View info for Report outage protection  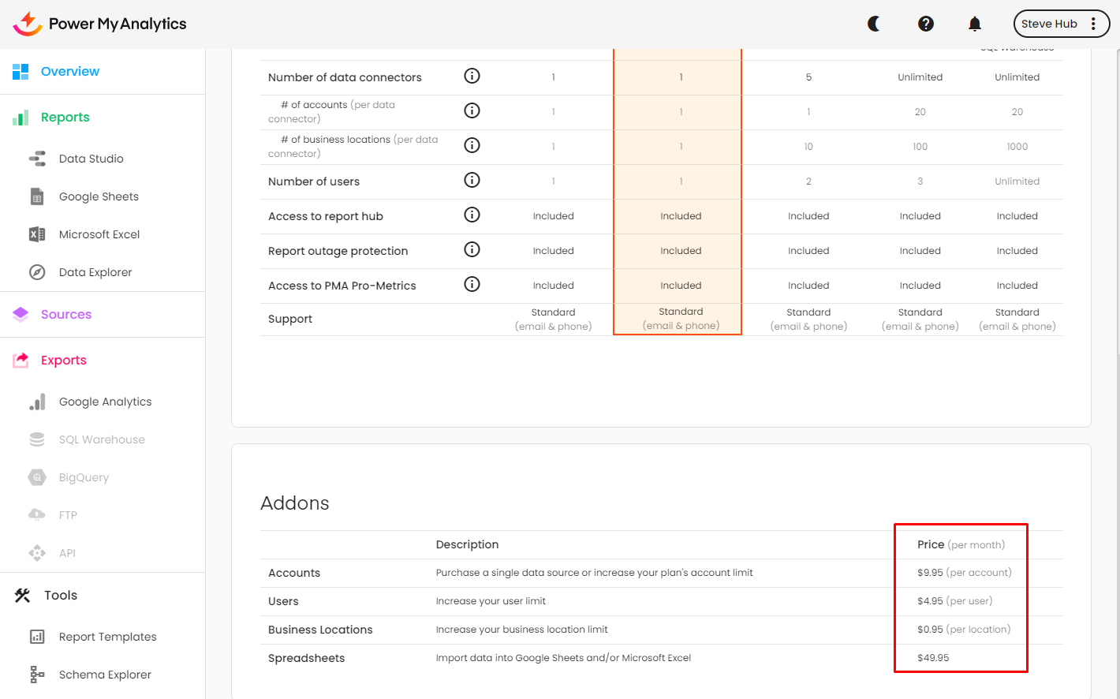coord(472,249)
